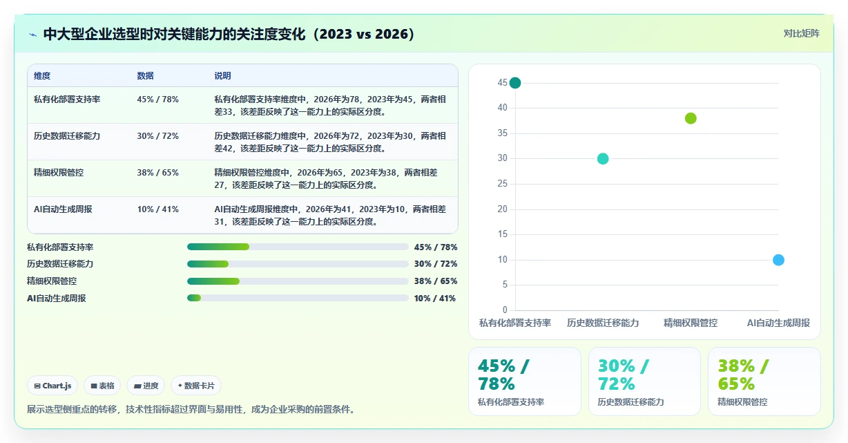Open the 38% / 65% data card

pos(764,381)
